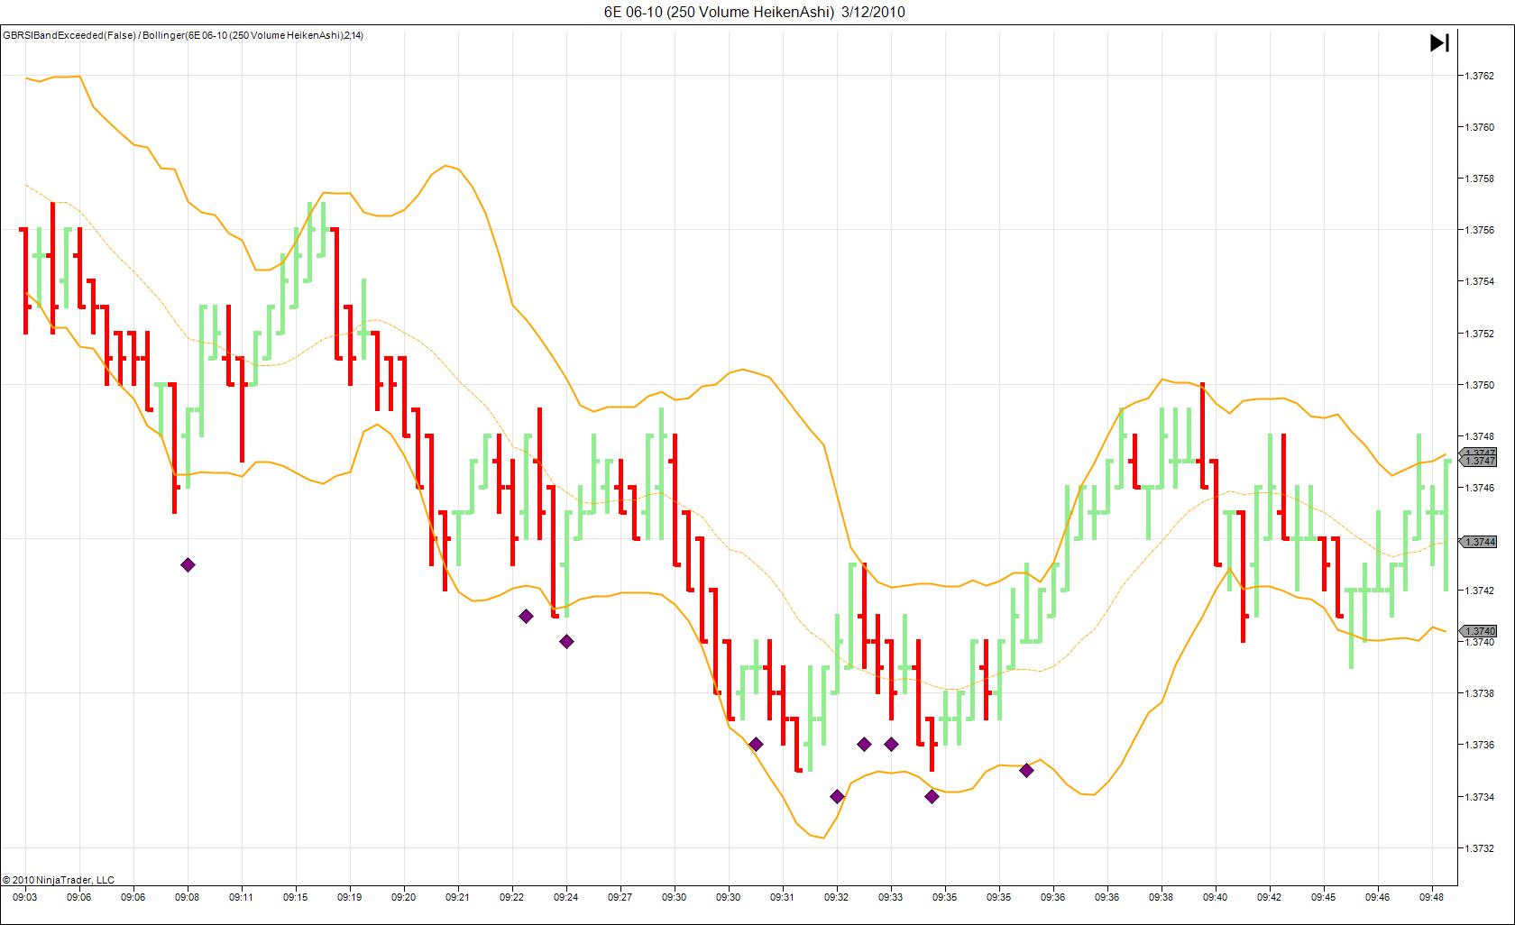Select the purple diamond under the 09:24 bar
This screenshot has height=925, width=1515.
pos(566,642)
